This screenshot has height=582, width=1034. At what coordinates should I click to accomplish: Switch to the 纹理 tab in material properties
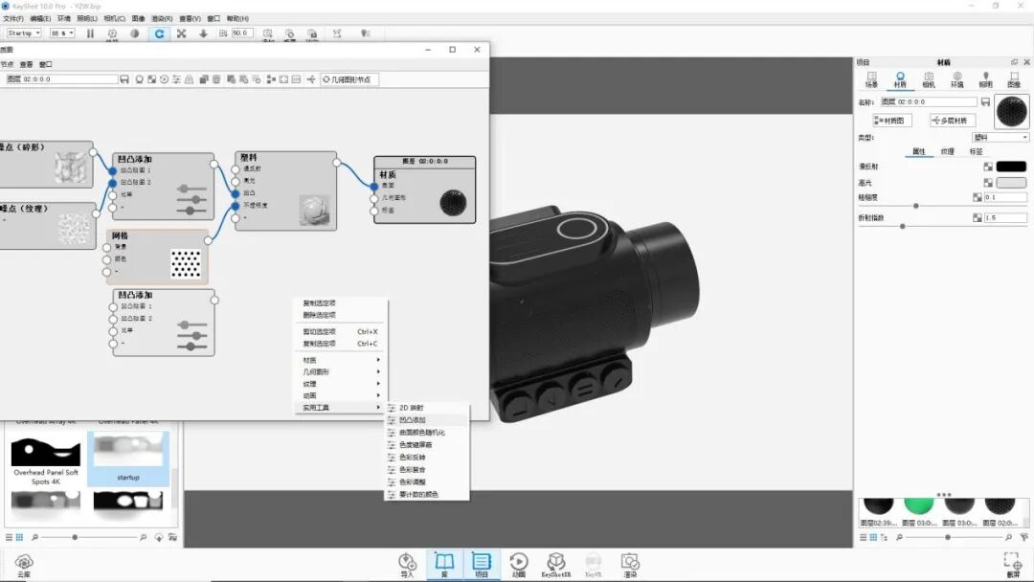point(948,151)
